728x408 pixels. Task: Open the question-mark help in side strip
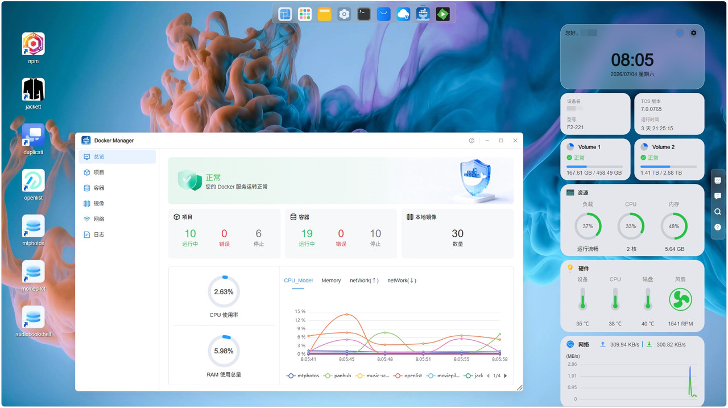point(718,227)
